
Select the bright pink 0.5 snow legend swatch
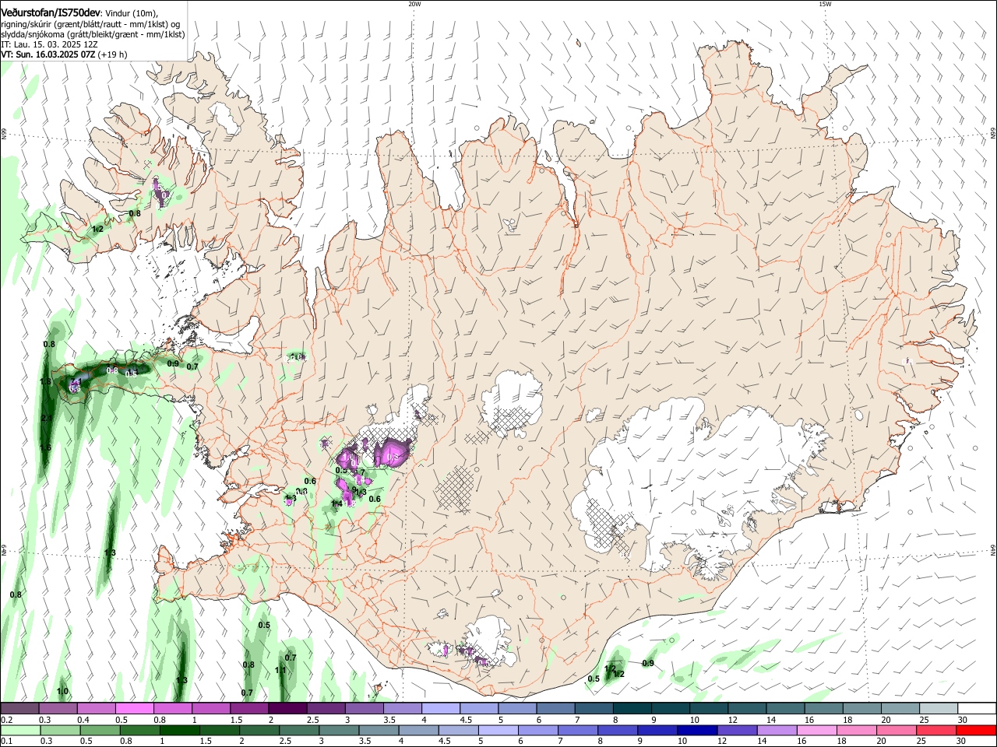(134, 709)
